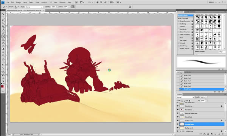Open the Filter menu
The image size is (227, 136).
[x=37, y=2]
